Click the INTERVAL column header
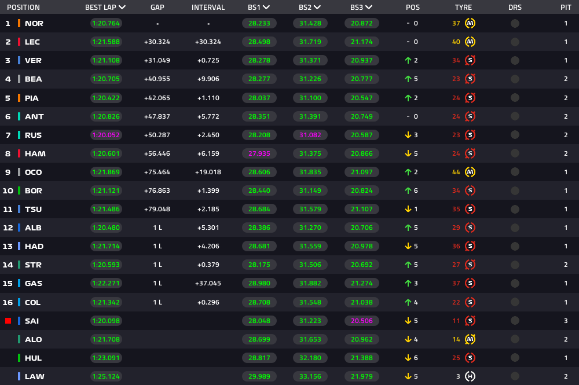 click(x=208, y=8)
